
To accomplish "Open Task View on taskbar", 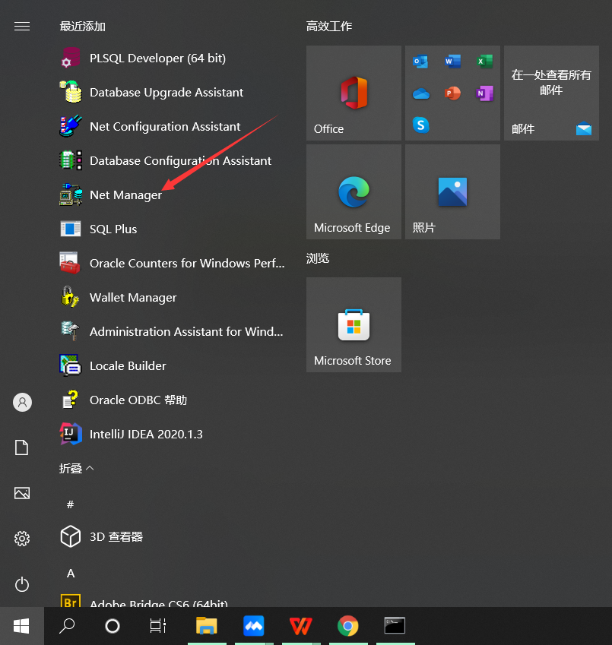I will (x=157, y=626).
